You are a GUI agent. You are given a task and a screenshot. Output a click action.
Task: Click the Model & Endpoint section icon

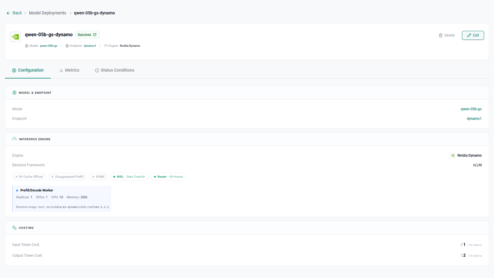pyautogui.click(x=14, y=93)
